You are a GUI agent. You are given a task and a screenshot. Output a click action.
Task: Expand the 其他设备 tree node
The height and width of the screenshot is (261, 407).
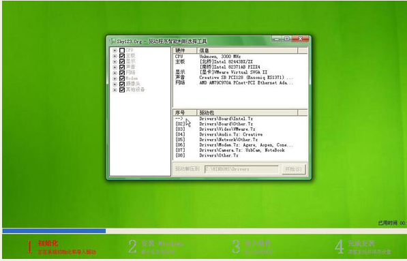[x=115, y=90]
